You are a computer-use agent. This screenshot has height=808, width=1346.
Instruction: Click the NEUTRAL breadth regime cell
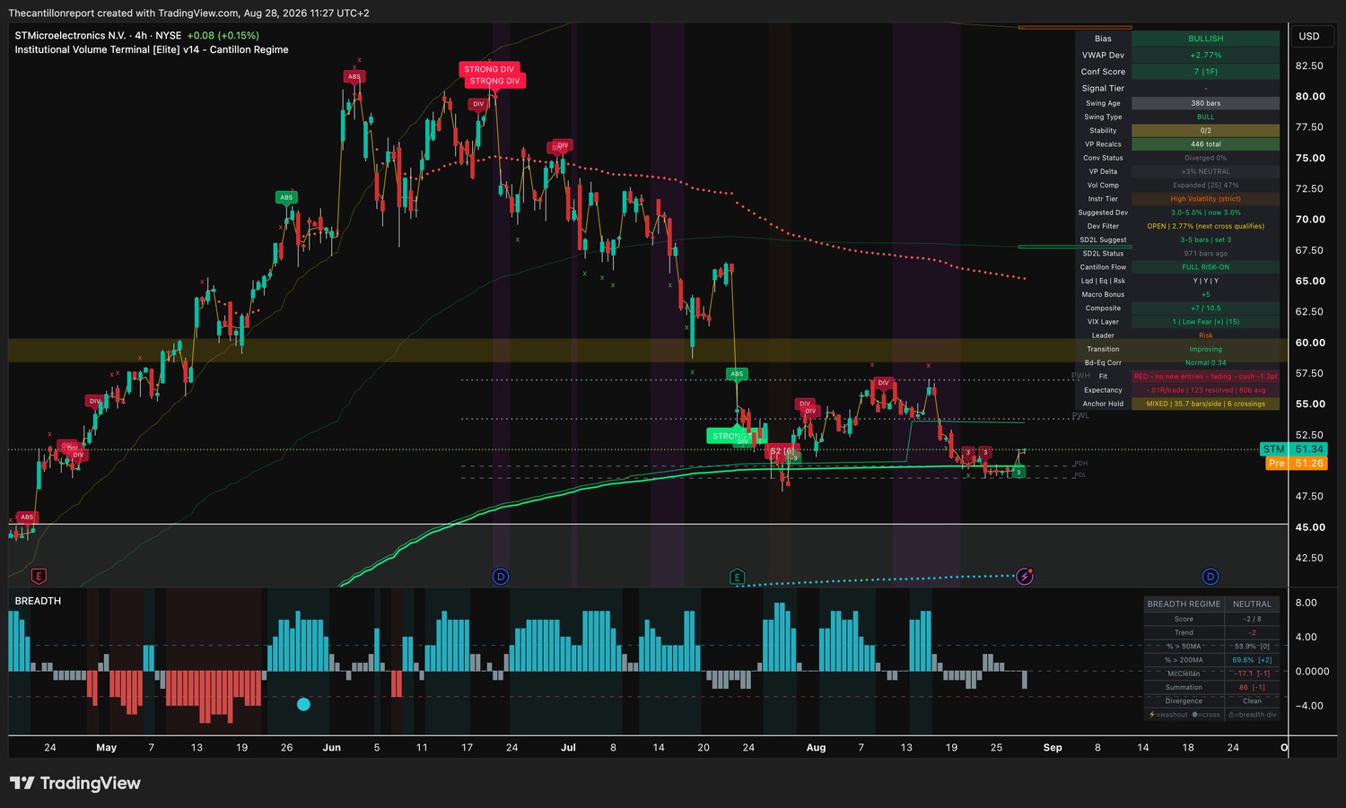1252,604
